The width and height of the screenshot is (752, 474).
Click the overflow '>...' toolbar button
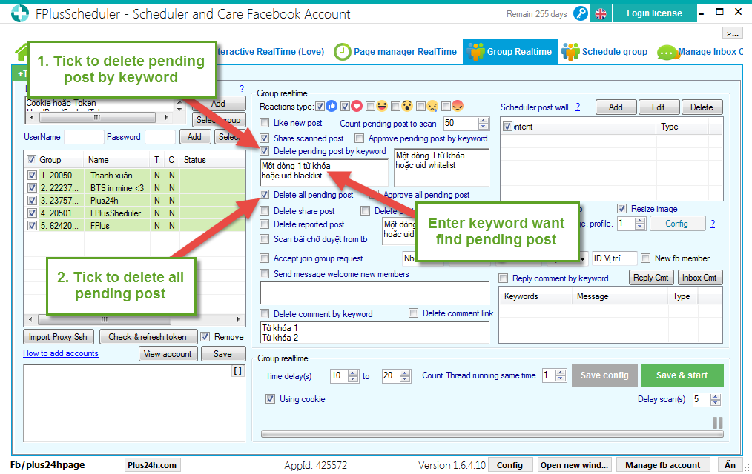pyautogui.click(x=732, y=33)
